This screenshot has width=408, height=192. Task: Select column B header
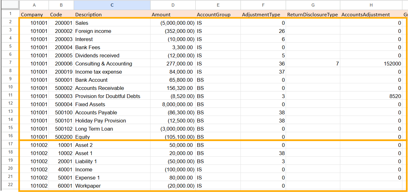coord(61,5)
